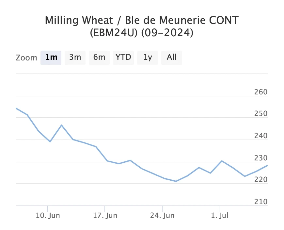The height and width of the screenshot is (230, 284).
Task: Click the line's lowest point after 24 Jun
Action: (176, 181)
